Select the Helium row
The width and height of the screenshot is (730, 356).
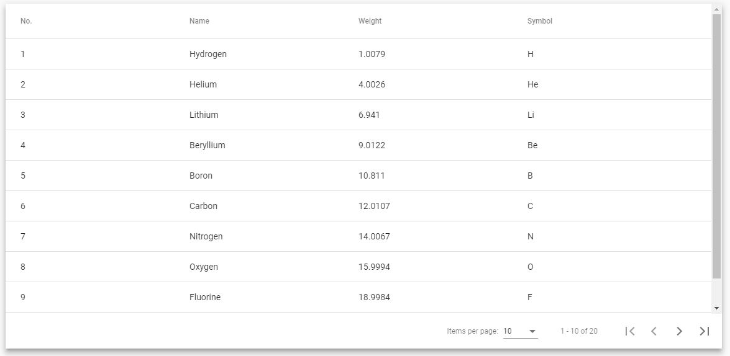pos(358,84)
